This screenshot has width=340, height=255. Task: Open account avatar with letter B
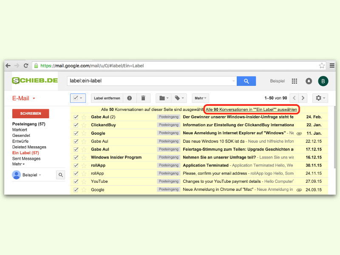(x=323, y=81)
